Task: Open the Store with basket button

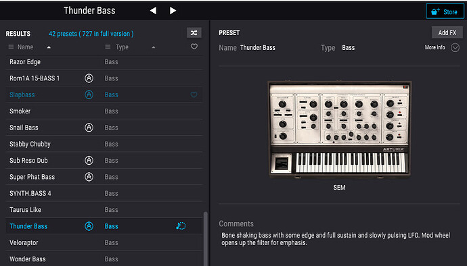Action: [x=445, y=11]
